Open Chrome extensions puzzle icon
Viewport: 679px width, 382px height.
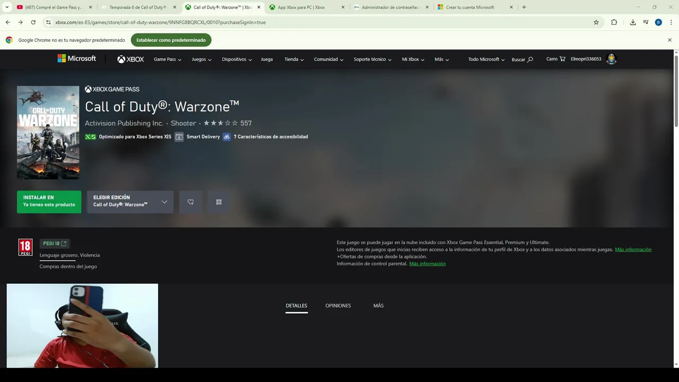click(614, 22)
